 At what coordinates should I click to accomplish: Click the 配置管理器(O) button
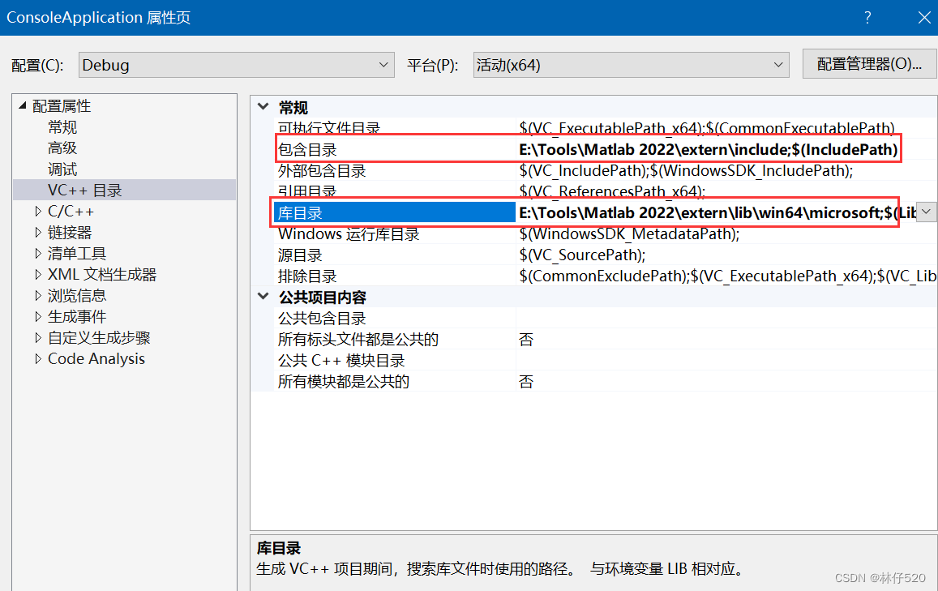pyautogui.click(x=869, y=64)
